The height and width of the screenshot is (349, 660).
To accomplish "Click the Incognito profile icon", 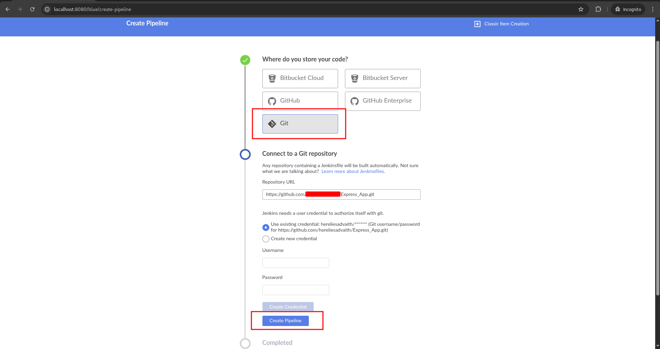I will tap(618, 9).
